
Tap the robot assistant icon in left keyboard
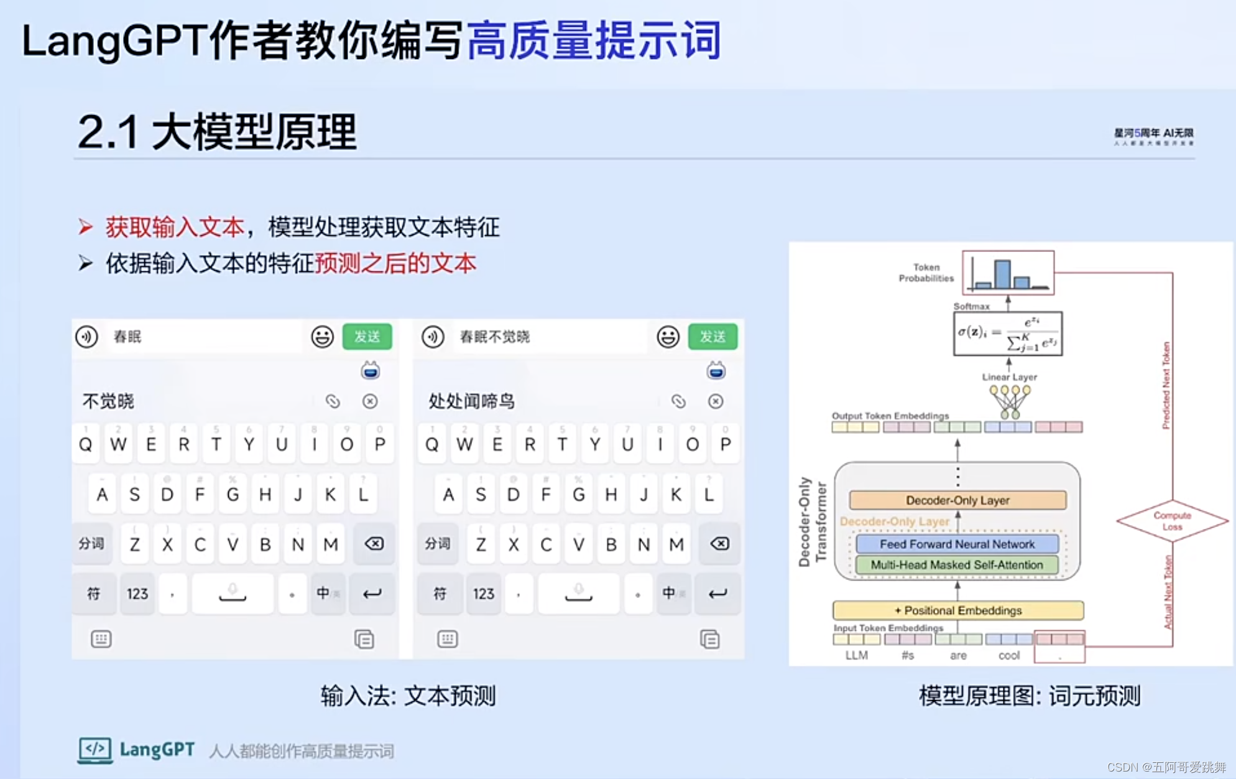pos(371,370)
